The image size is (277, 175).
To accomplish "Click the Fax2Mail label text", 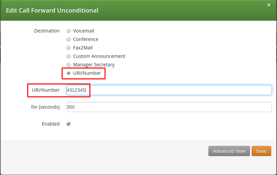I will [x=83, y=48].
